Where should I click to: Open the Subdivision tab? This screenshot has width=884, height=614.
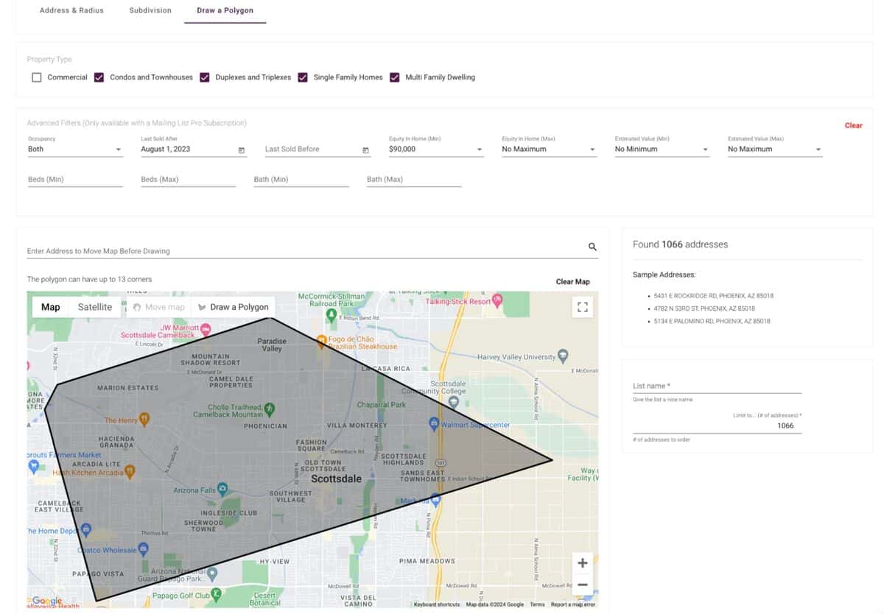[150, 10]
